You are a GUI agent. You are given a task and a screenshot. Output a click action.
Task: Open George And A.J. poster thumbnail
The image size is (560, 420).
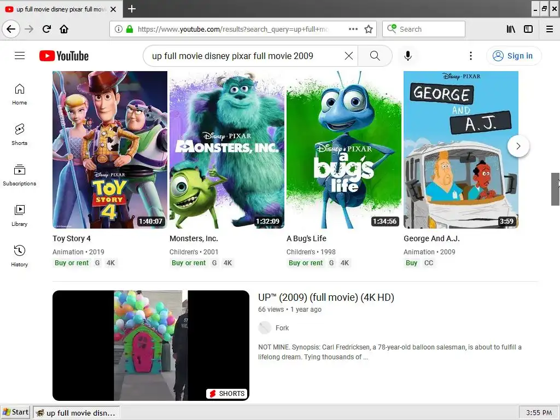pos(460,150)
